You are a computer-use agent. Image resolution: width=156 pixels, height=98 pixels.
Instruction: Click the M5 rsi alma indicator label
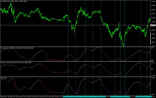[x=4, y=78]
